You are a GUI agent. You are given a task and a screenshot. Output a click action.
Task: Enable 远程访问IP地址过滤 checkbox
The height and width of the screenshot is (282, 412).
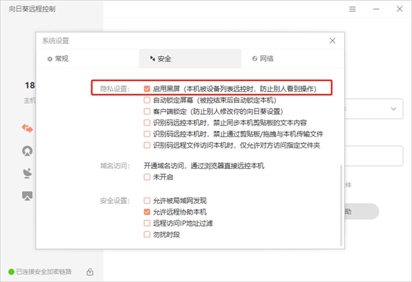(147, 223)
